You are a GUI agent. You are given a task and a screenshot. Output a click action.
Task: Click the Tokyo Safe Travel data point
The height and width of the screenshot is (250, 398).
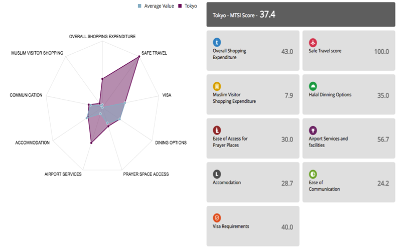pos(139,57)
